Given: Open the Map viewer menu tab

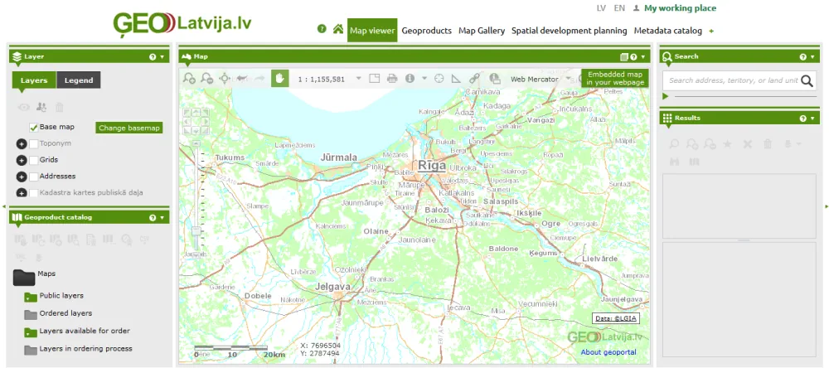Looking at the screenshot, I should (372, 31).
